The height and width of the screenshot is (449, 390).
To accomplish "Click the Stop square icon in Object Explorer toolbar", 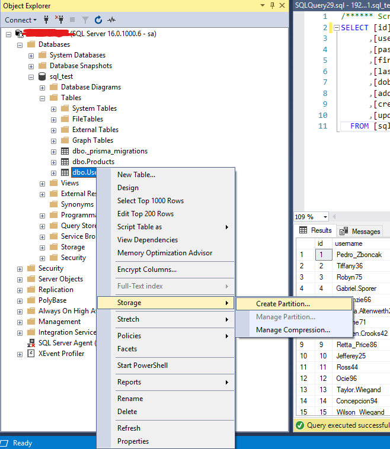I will 72,20.
